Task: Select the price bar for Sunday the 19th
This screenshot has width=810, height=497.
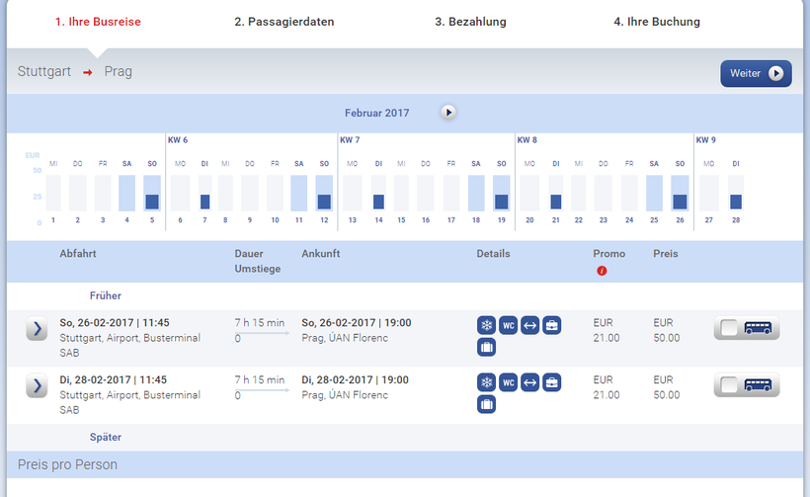Action: point(502,201)
